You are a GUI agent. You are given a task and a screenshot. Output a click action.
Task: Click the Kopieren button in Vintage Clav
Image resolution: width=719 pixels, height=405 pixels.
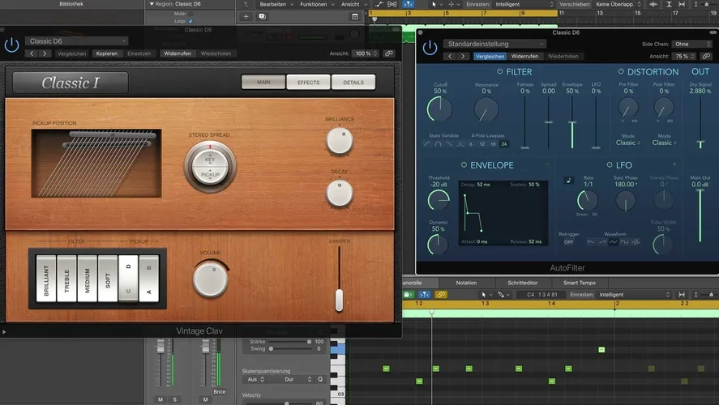point(106,53)
